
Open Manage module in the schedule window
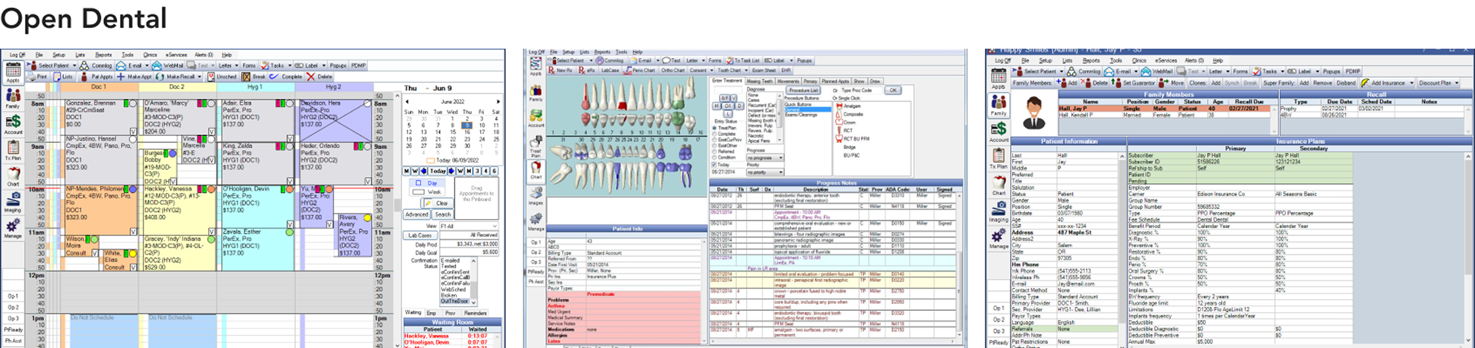point(13,228)
